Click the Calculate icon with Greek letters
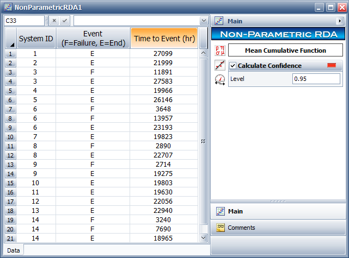349x258 pixels. click(x=220, y=51)
